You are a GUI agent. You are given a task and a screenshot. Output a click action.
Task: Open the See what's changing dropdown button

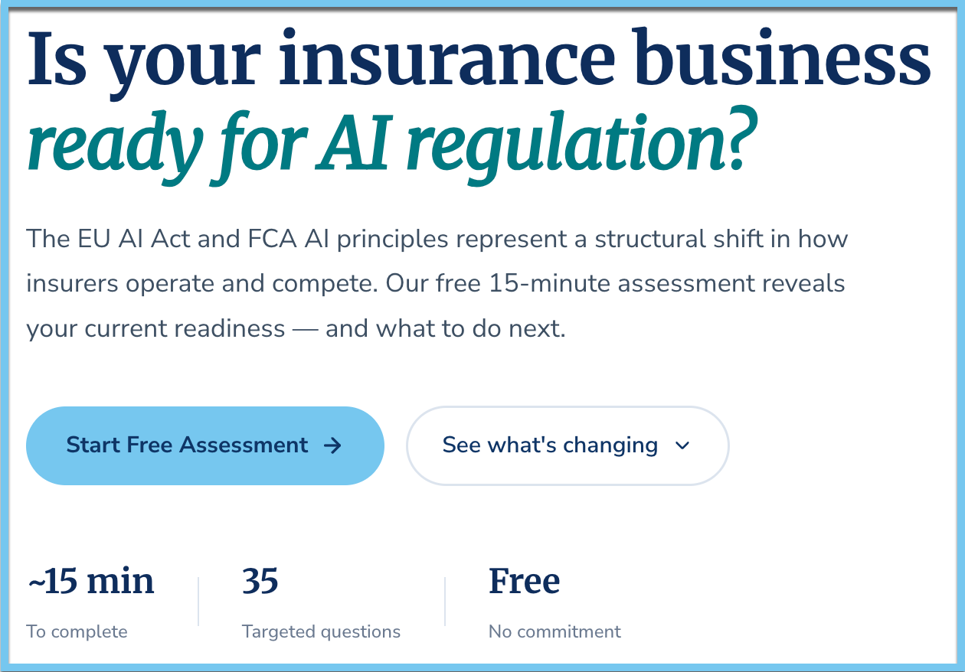pos(568,445)
